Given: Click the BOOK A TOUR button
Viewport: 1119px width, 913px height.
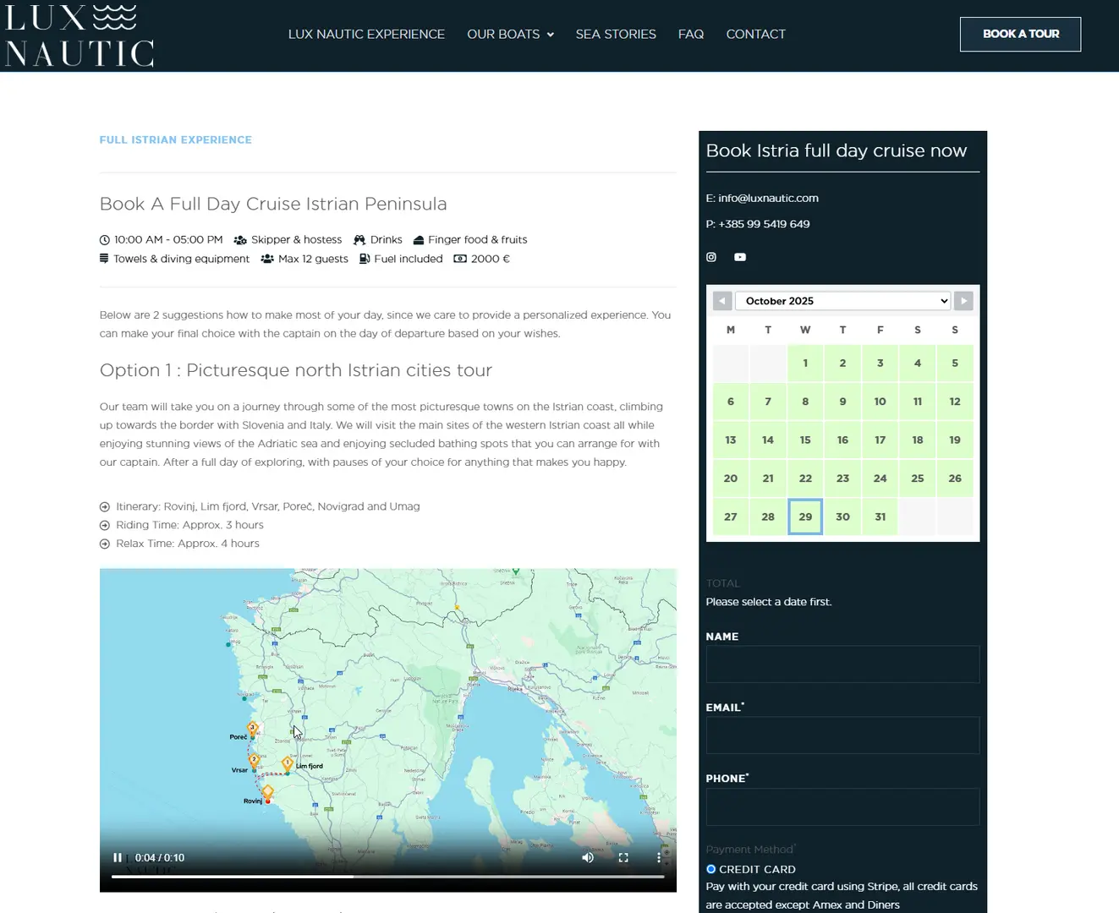Looking at the screenshot, I should (x=1020, y=34).
